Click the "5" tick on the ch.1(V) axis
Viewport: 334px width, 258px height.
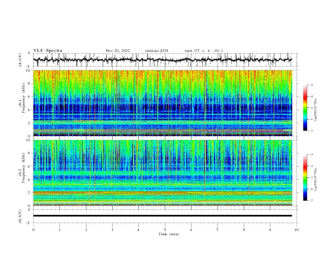tap(30, 54)
